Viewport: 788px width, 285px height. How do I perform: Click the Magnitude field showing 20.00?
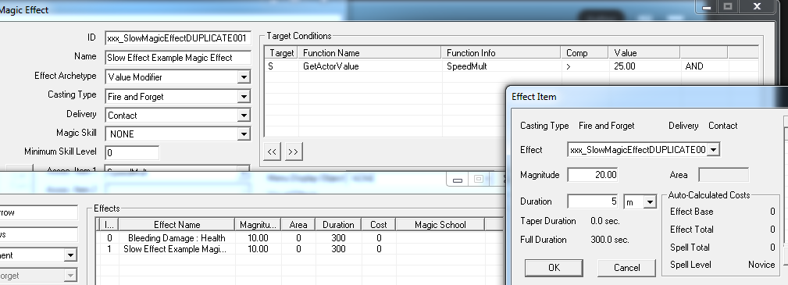click(x=593, y=175)
